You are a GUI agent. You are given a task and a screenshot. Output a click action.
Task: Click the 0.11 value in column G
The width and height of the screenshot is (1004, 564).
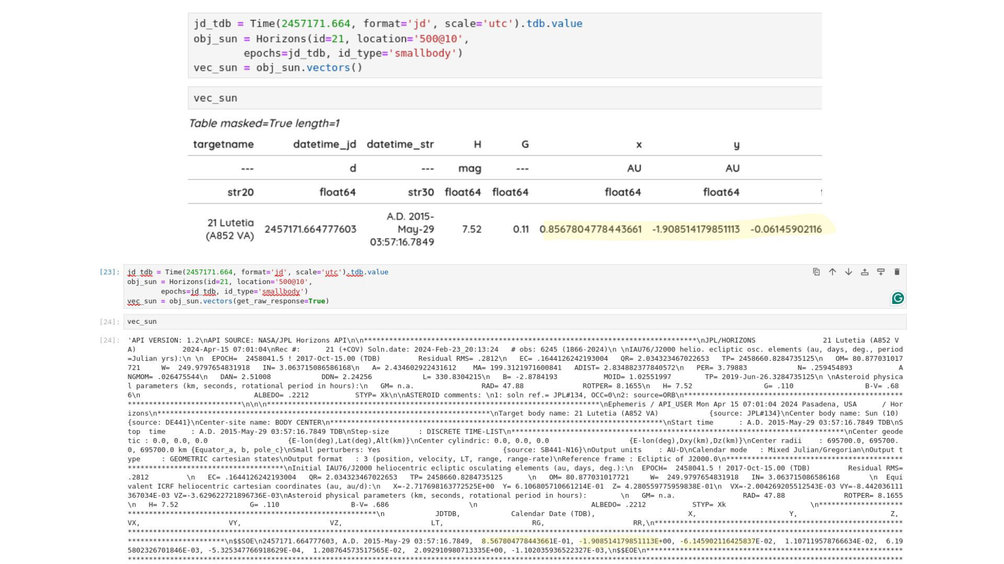coord(521,229)
